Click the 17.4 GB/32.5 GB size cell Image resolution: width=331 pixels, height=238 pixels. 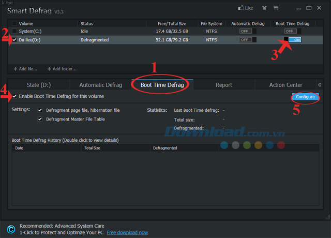[172, 31]
